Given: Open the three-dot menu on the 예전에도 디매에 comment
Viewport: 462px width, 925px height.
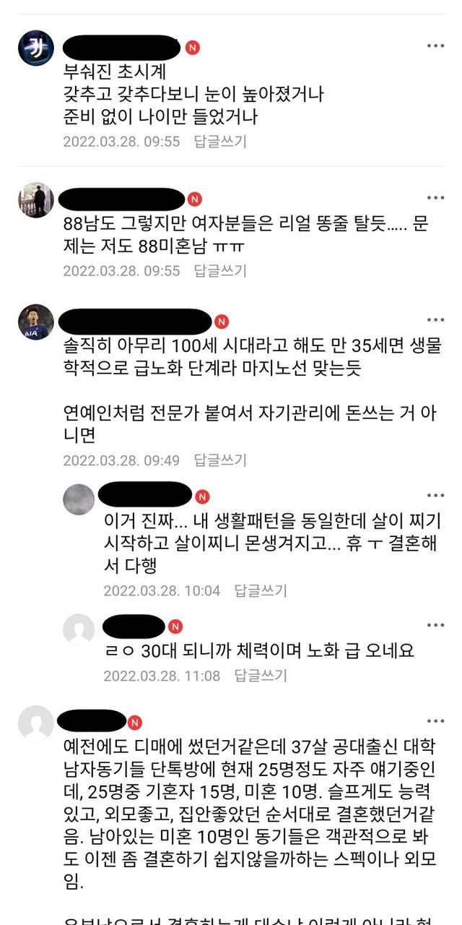Looking at the screenshot, I should click(x=435, y=720).
